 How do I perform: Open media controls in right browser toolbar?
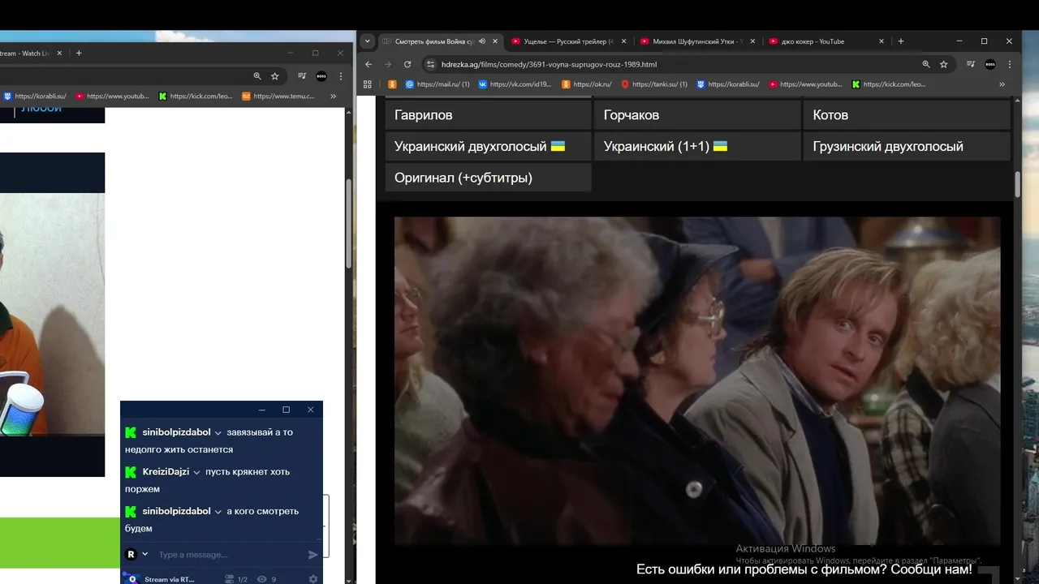(x=971, y=64)
